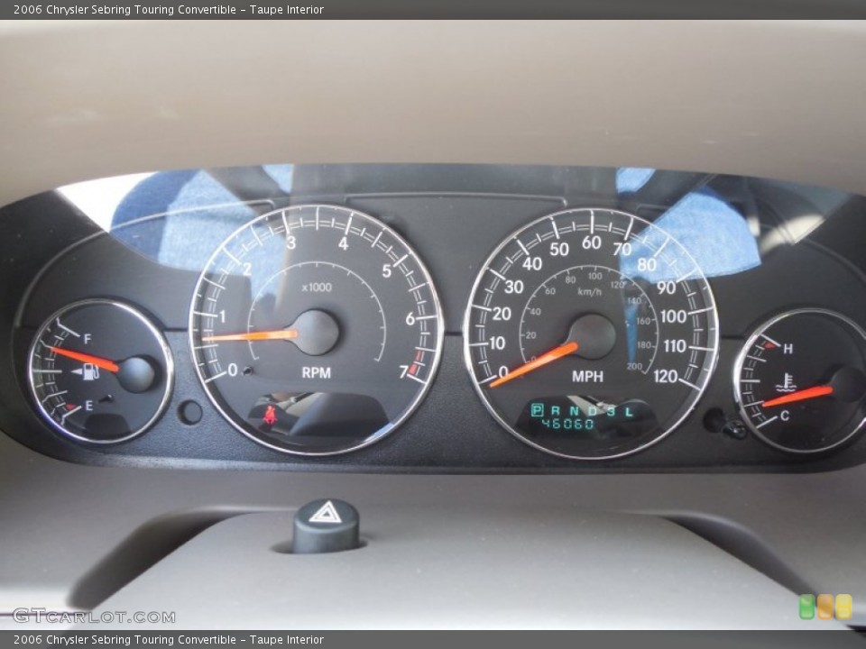Click the 4 mark on tachometer
Image resolution: width=866 pixels, height=649 pixels.
tap(344, 243)
